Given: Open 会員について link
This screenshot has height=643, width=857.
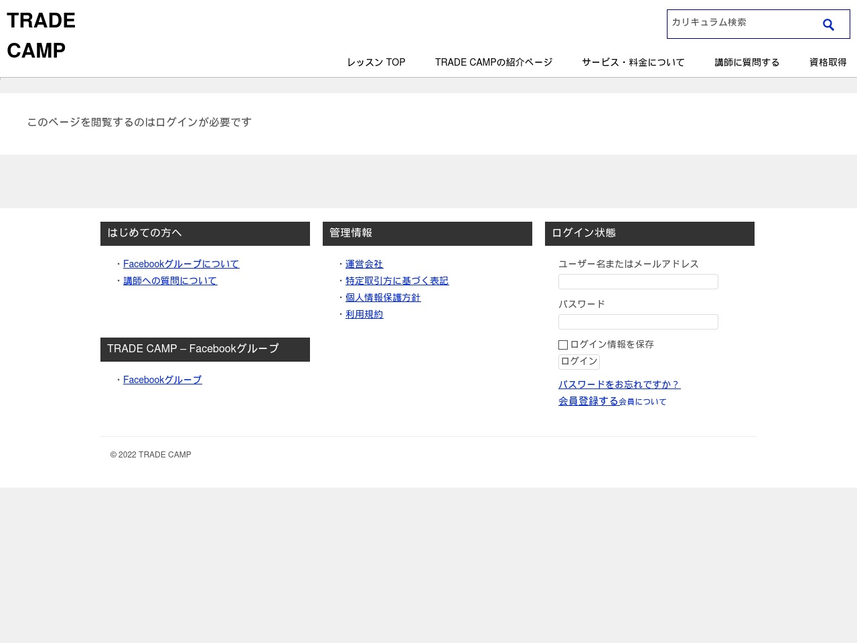Looking at the screenshot, I should click(x=643, y=402).
